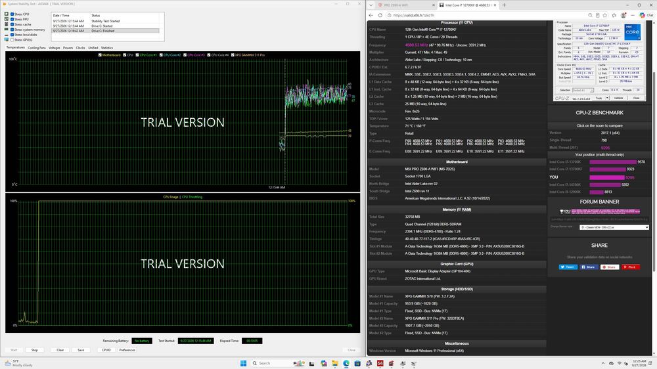657x369 pixels.
Task: Uncheck CPU Core #1 in graph legend
Action: pos(137,55)
